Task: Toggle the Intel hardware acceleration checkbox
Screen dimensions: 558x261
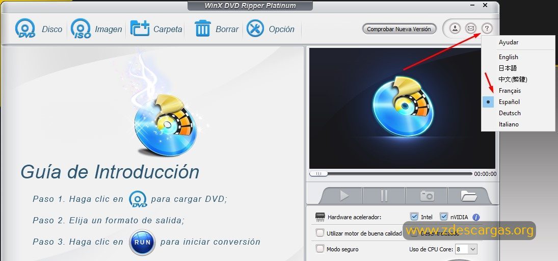Action: coord(414,217)
